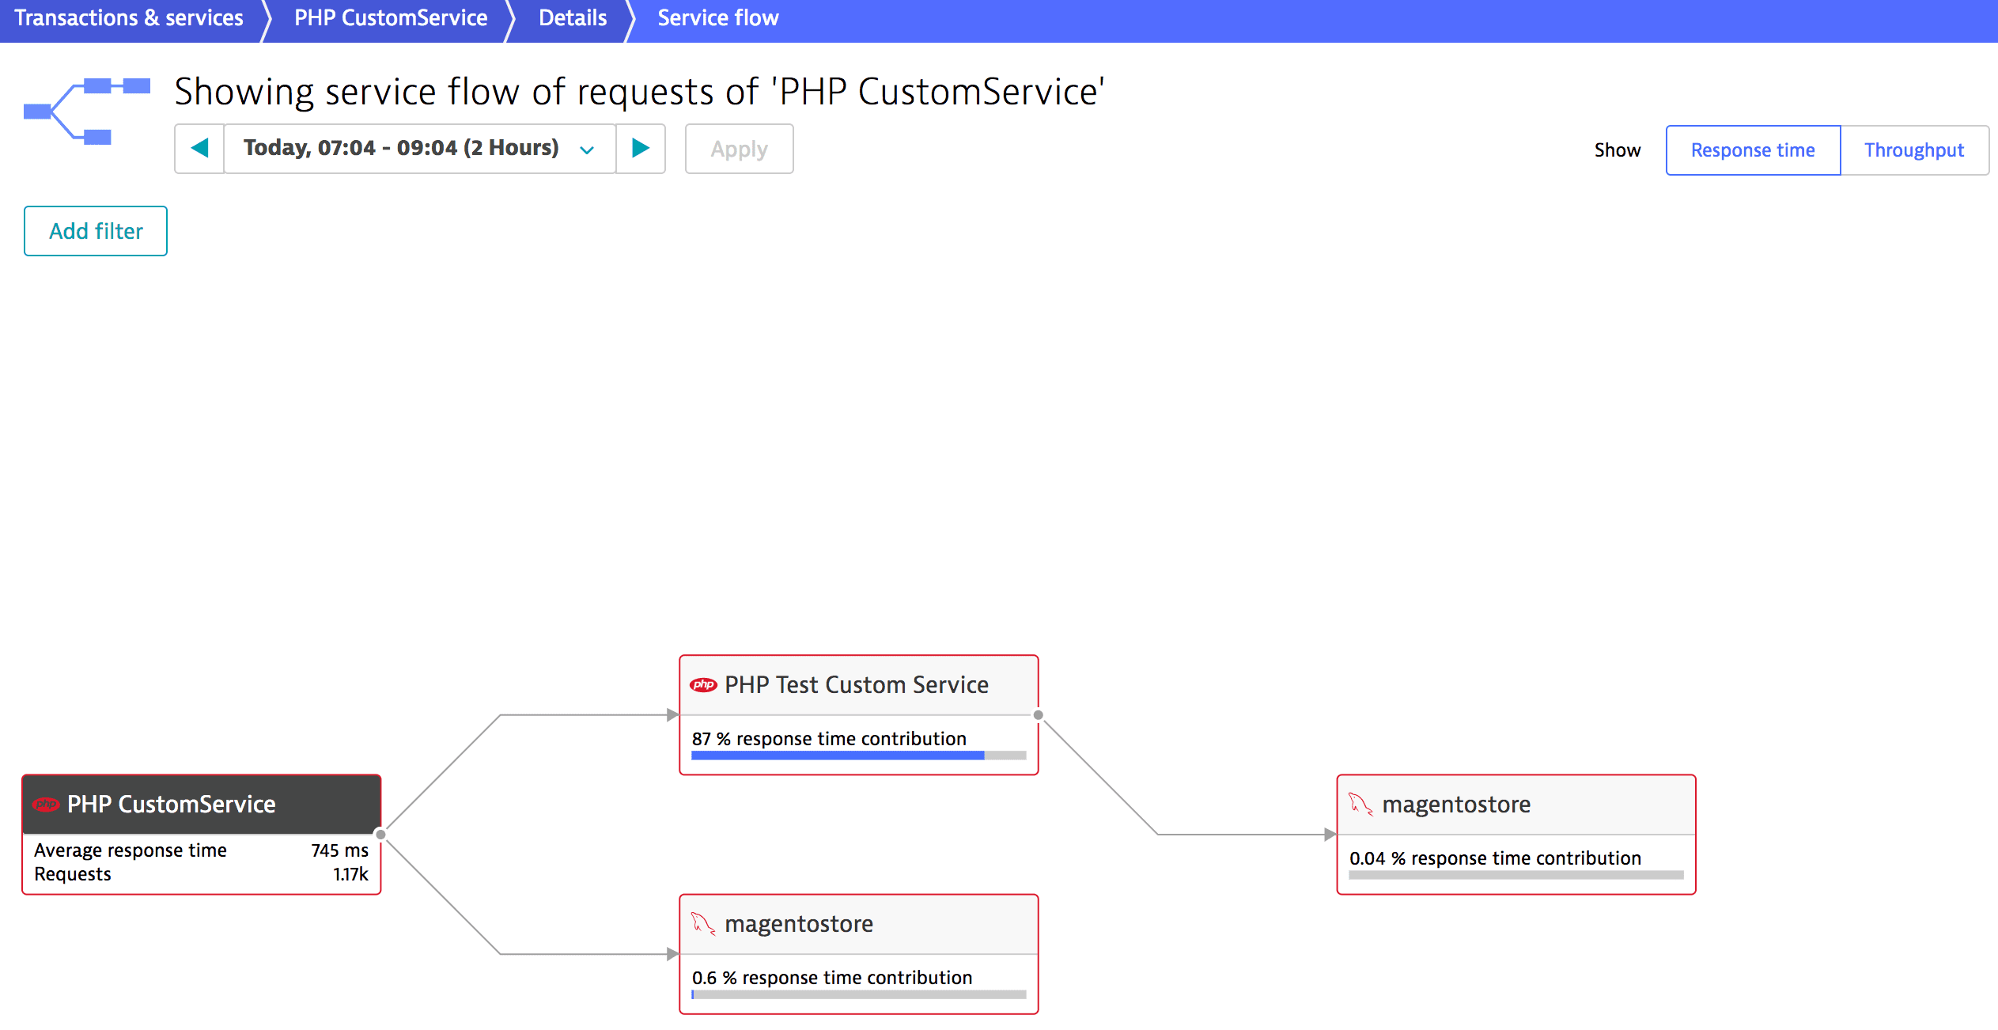Click '0.6 % response time contribution' text
This screenshot has height=1030, width=1998.
point(832,978)
